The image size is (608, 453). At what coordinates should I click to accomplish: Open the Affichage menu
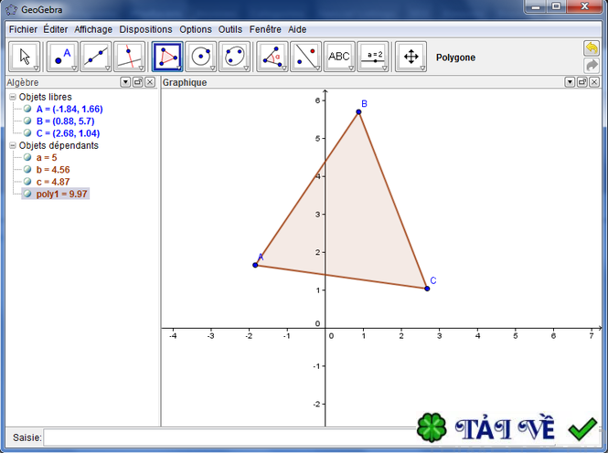click(x=93, y=29)
